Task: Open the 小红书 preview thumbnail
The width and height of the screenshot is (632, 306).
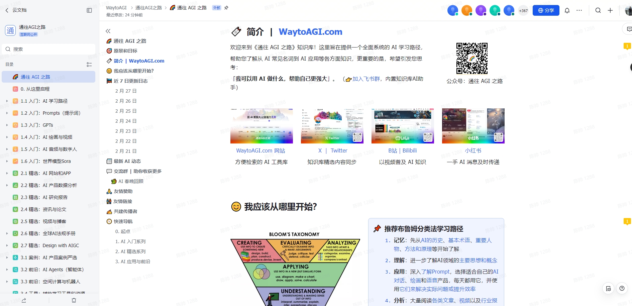Action: tap(473, 126)
